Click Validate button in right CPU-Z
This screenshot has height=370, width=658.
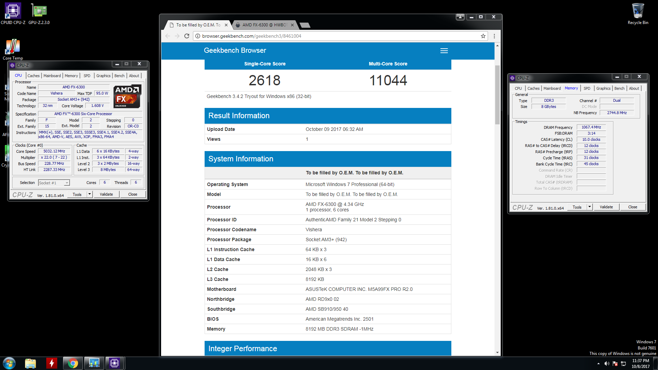click(606, 207)
